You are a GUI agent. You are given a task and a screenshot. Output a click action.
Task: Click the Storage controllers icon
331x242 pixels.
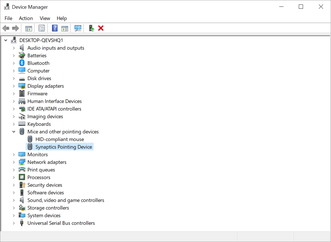pyautogui.click(x=22, y=208)
